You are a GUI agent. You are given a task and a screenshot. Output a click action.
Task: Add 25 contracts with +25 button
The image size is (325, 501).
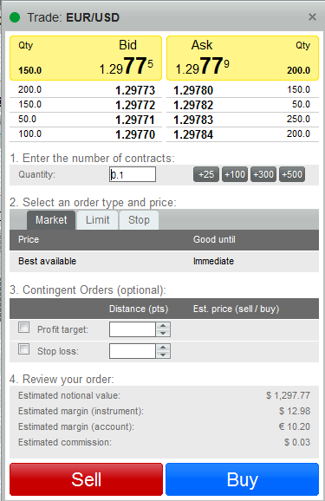[206, 174]
